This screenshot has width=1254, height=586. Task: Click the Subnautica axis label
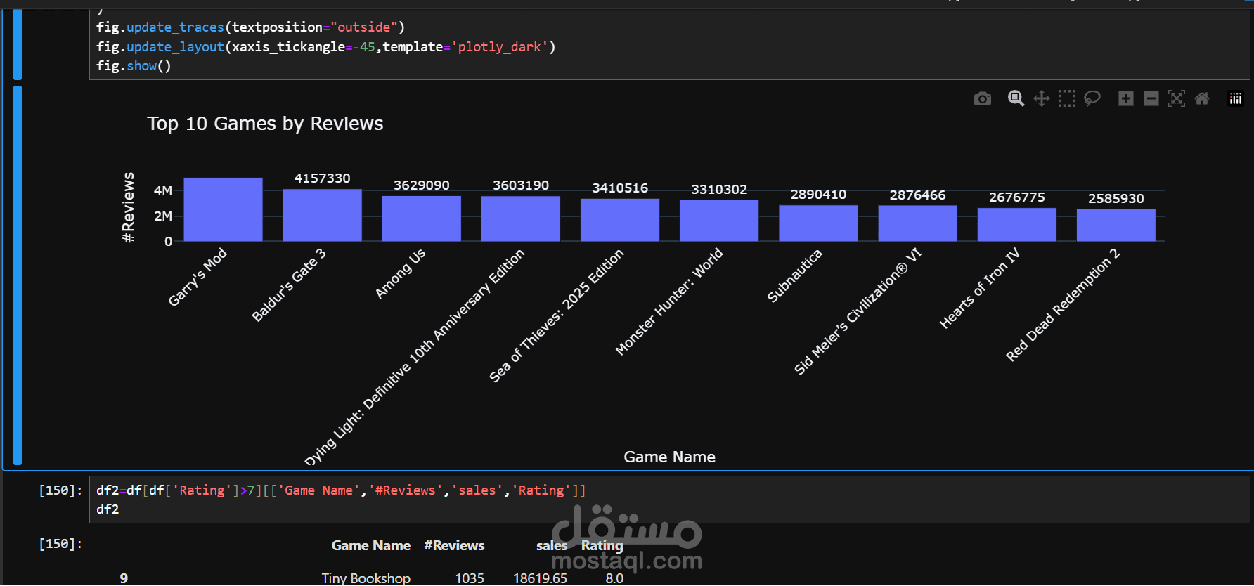coord(795,275)
